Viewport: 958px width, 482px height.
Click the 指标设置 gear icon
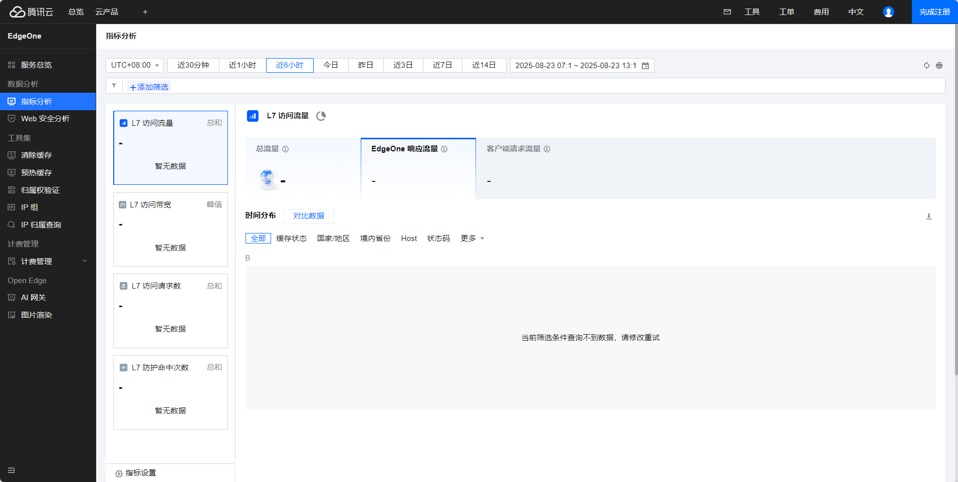coord(119,473)
